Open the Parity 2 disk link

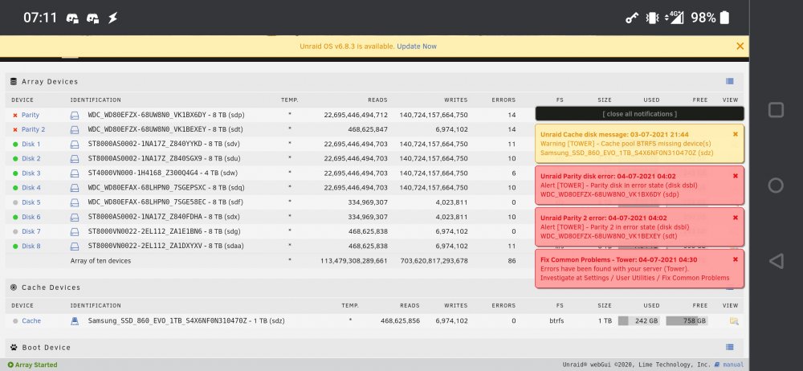tap(33, 129)
